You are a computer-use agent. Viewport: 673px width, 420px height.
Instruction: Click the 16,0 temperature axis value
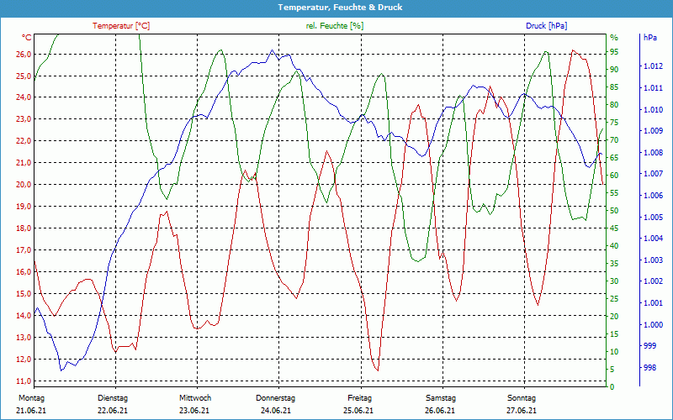[x=24, y=272]
